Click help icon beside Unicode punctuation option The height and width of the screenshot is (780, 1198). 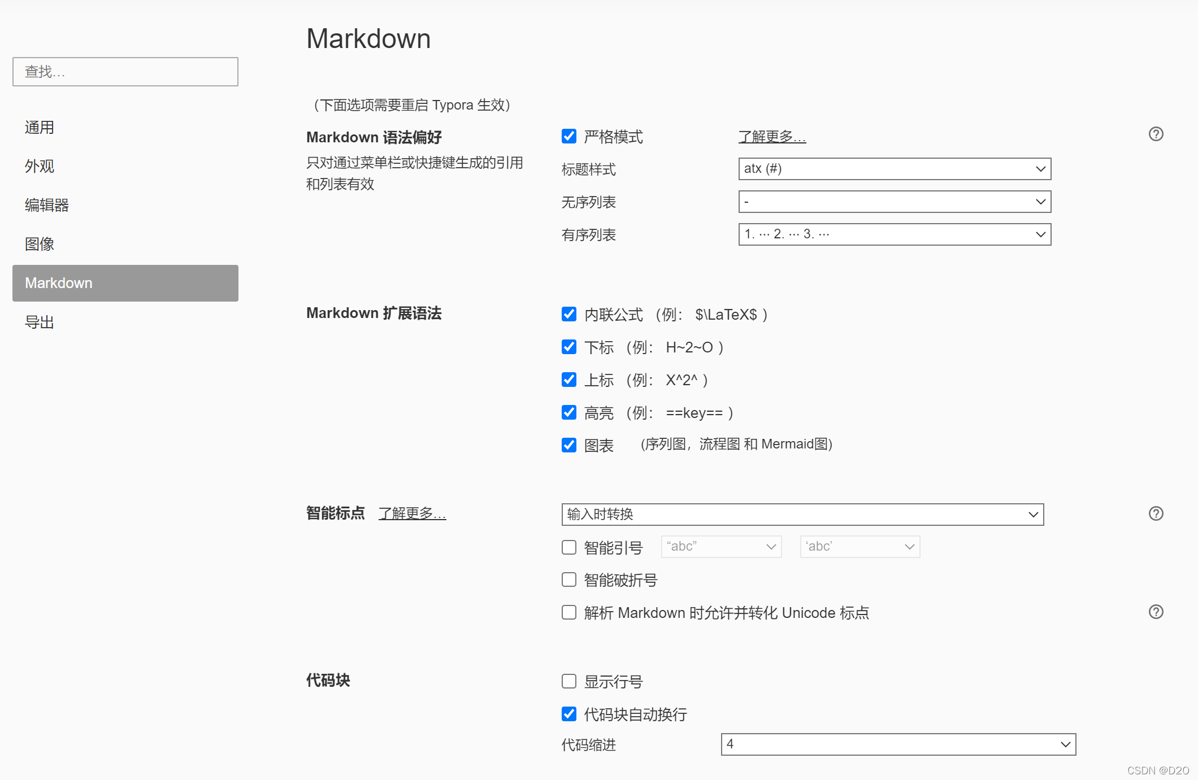pyautogui.click(x=1156, y=612)
